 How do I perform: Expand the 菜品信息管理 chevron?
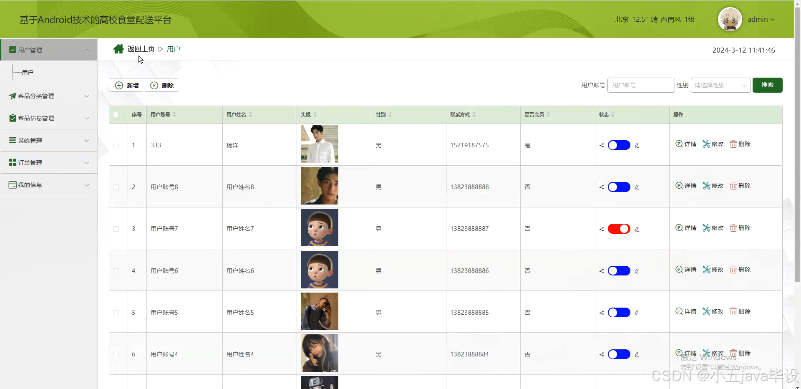click(x=87, y=118)
